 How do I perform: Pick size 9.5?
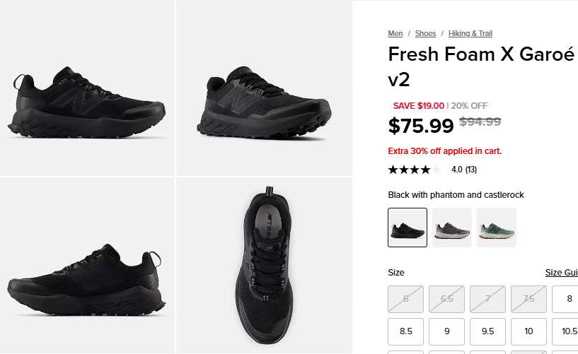(488, 331)
